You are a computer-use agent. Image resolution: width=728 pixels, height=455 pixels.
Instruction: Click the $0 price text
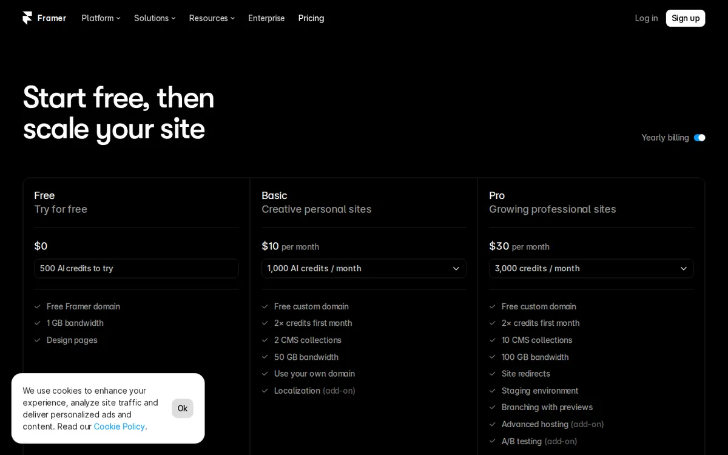point(41,246)
